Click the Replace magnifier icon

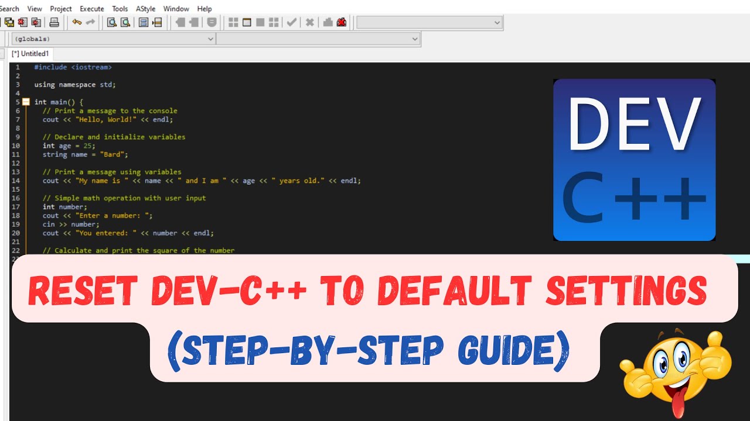125,22
